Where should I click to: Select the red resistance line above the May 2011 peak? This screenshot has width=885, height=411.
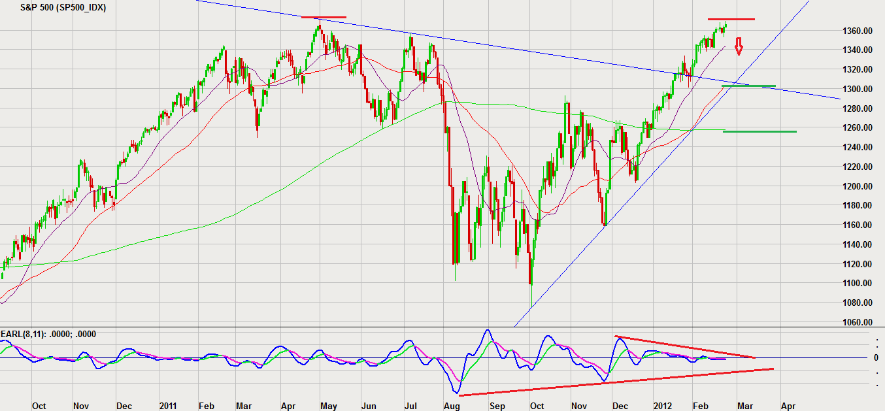pos(324,17)
